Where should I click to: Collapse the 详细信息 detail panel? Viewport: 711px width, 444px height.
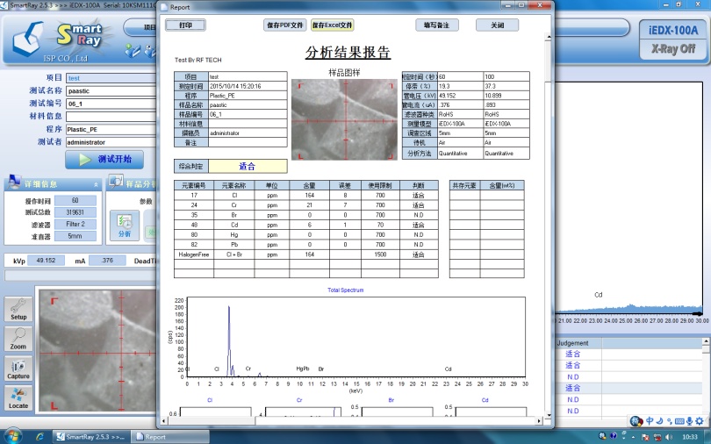pos(96,184)
